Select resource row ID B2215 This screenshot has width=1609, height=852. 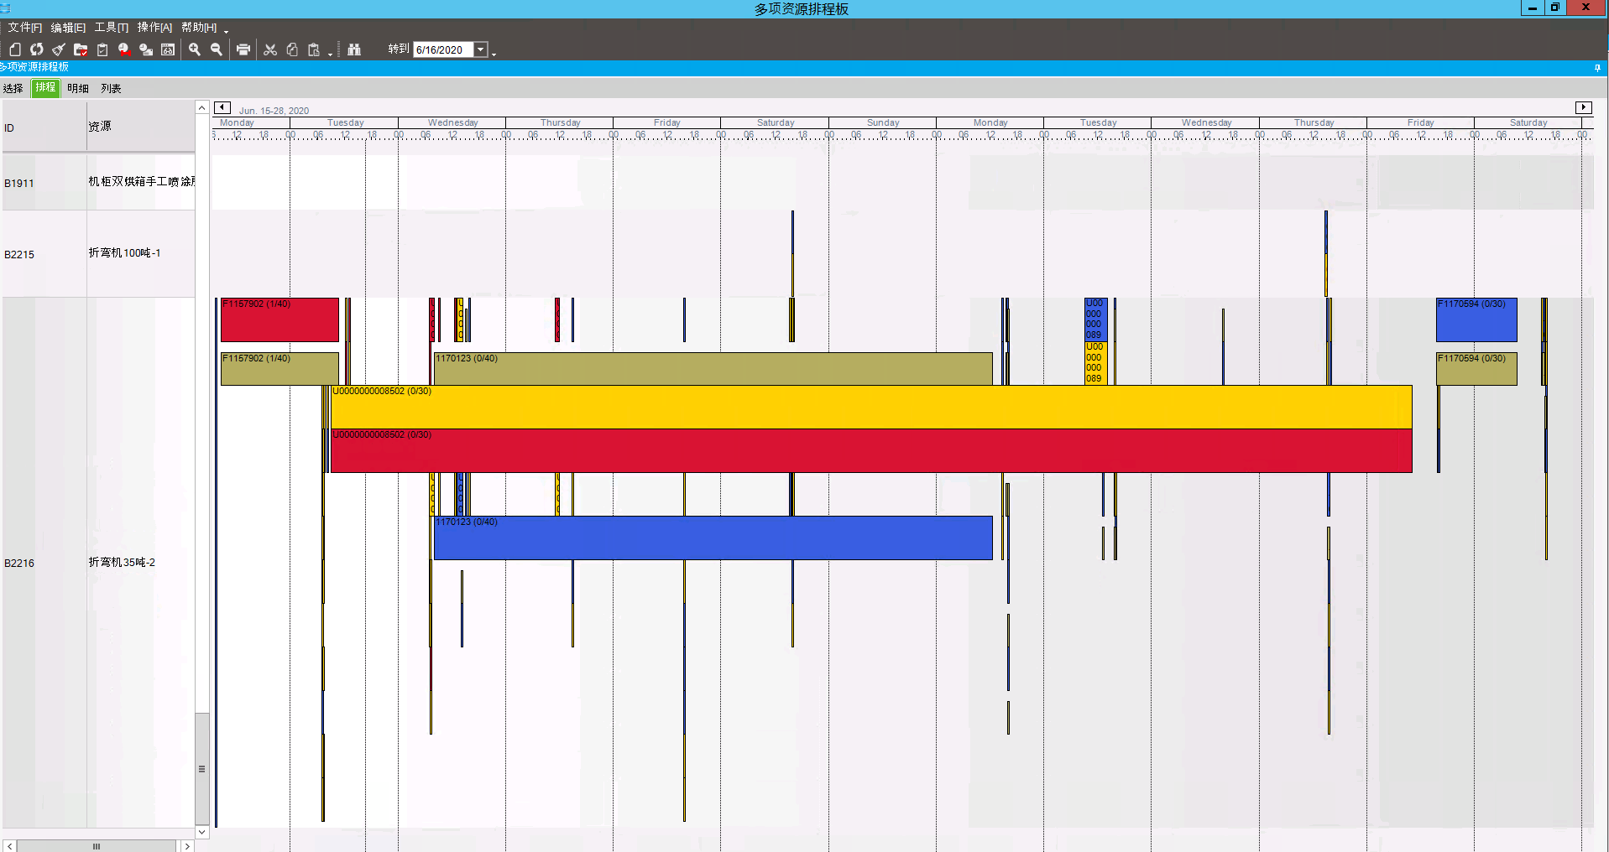pyautogui.click(x=19, y=254)
